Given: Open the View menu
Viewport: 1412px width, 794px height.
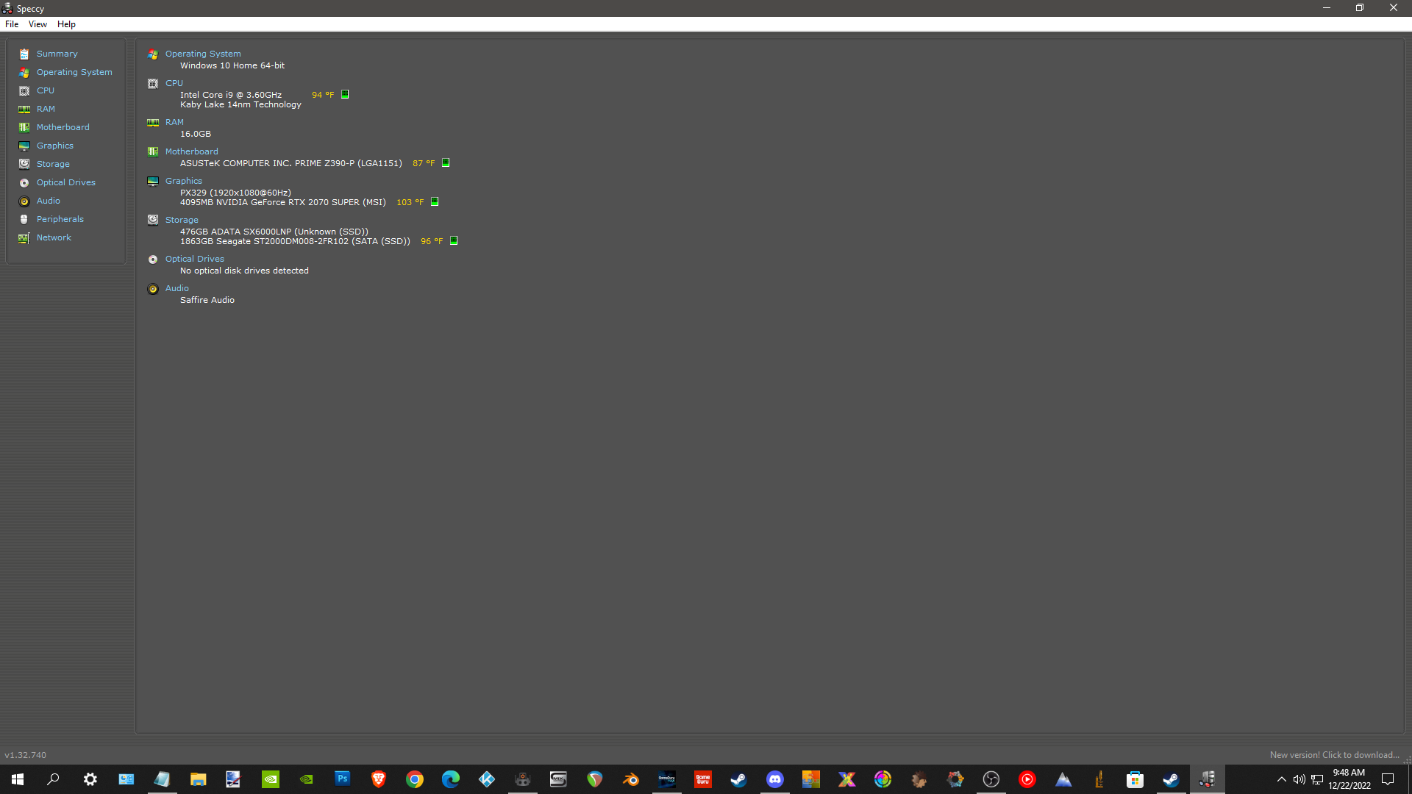Looking at the screenshot, I should [38, 24].
